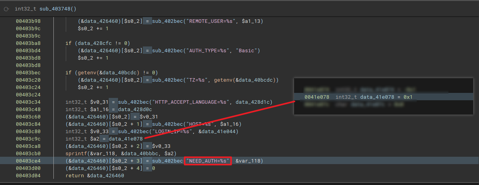Select the "LOGIN_IP=%s" string
The width and height of the screenshot is (479, 185).
[173, 132]
